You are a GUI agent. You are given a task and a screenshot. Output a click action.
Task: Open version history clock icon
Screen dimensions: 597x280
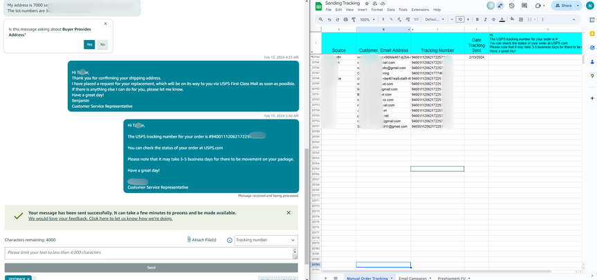[x=512, y=6]
